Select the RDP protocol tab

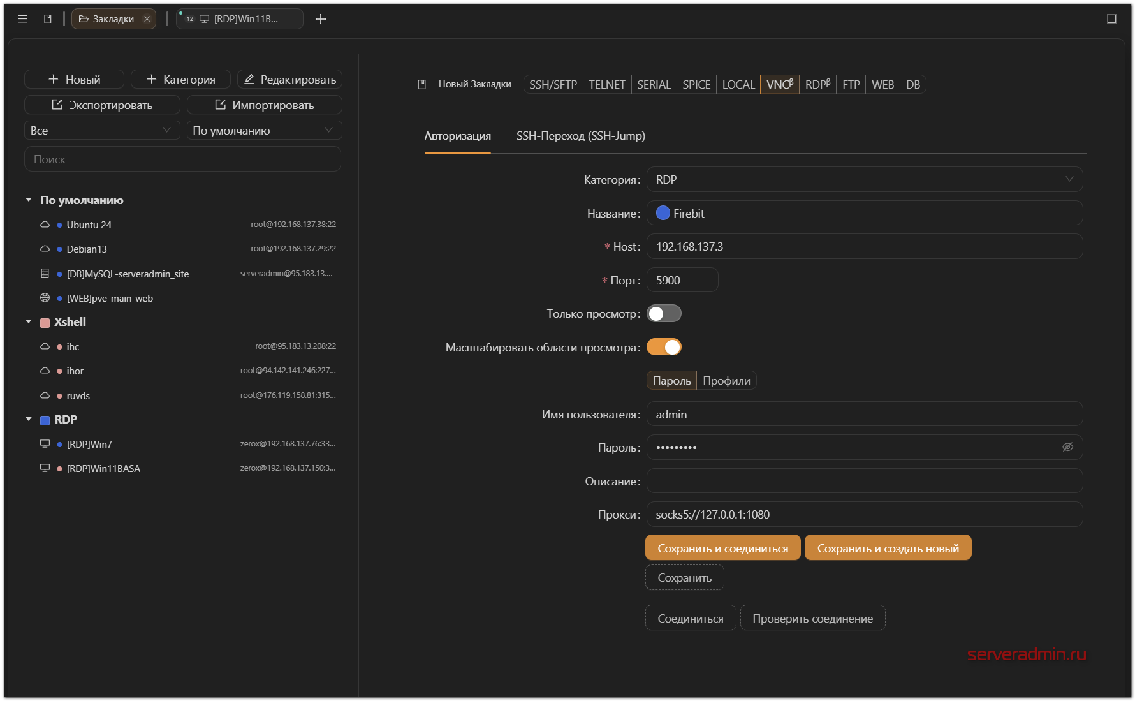(817, 85)
